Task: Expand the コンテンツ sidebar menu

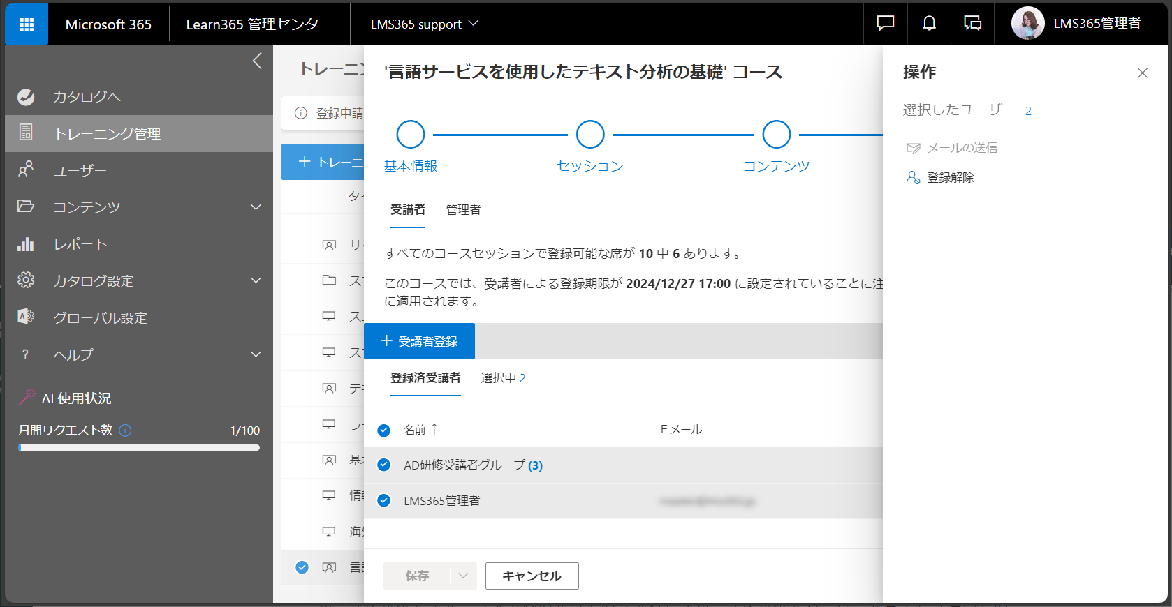Action: [x=256, y=207]
